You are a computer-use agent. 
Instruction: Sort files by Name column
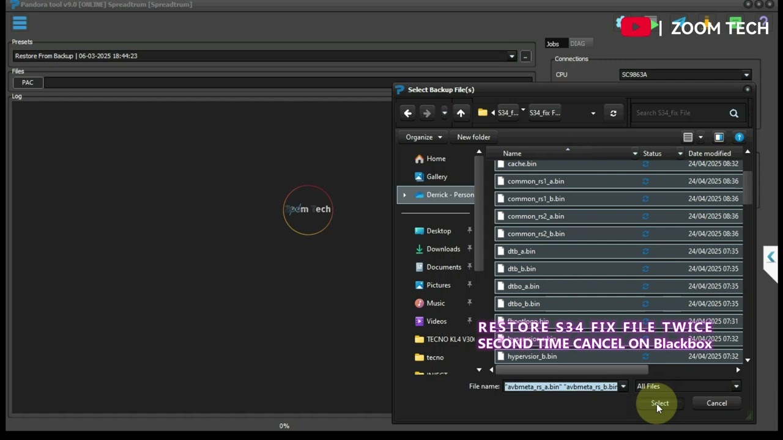[x=511, y=153]
